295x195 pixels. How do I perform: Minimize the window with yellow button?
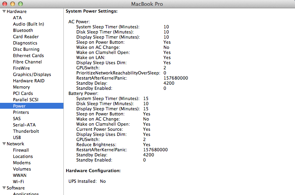pos(13,4)
